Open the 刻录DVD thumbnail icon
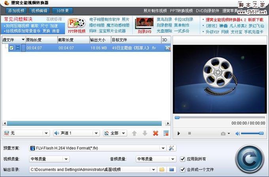 (x=144, y=23)
